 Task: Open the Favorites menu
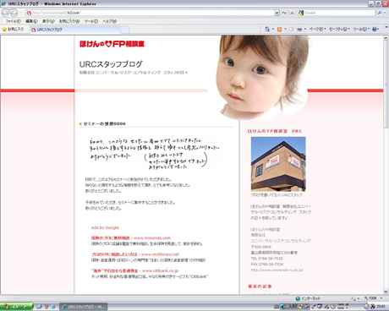pyautogui.click(x=69, y=21)
